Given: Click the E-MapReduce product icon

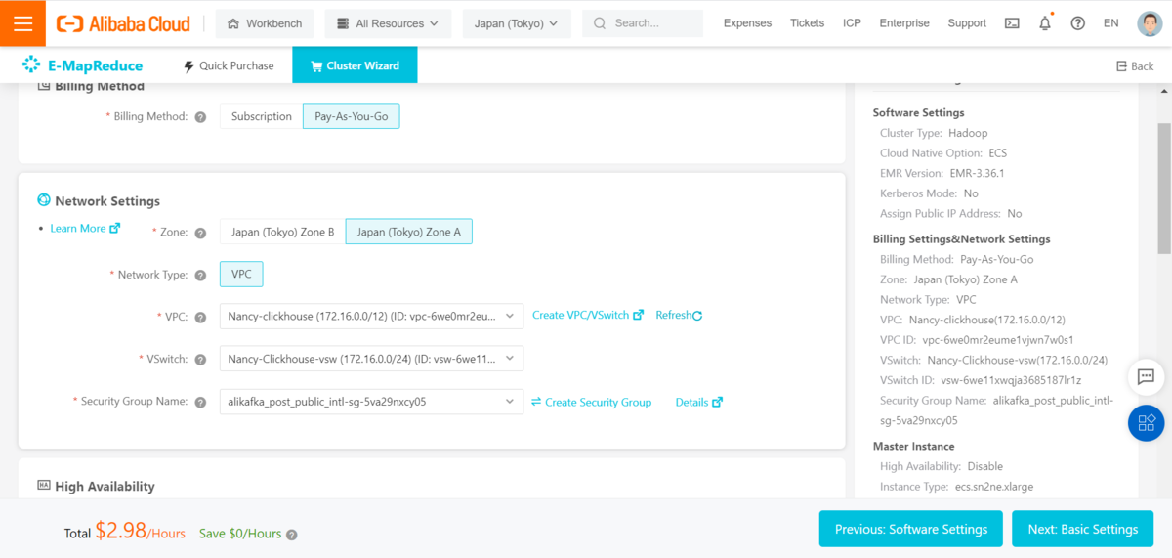Looking at the screenshot, I should [x=30, y=65].
